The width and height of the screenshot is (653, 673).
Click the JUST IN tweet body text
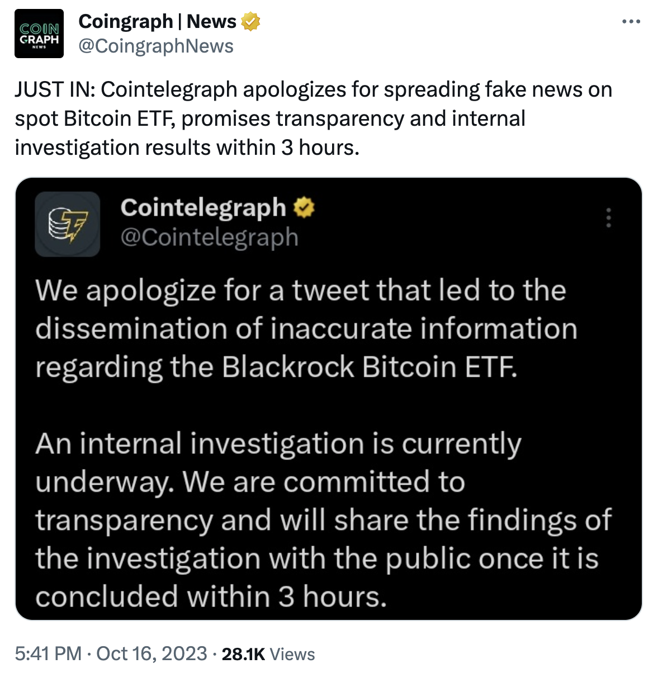pyautogui.click(x=313, y=118)
